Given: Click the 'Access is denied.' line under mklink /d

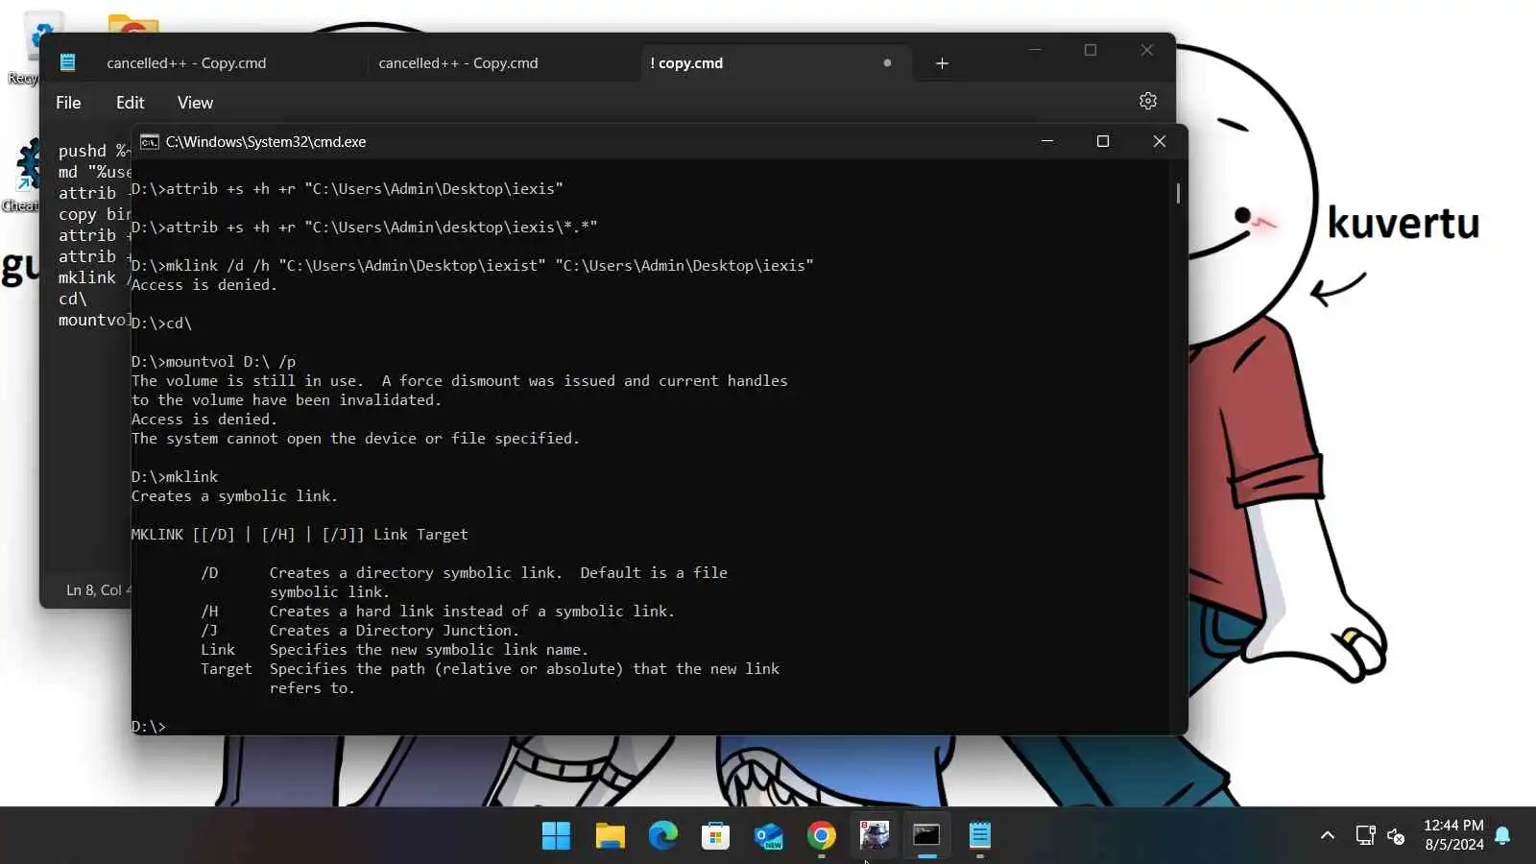Looking at the screenshot, I should click(x=204, y=285).
